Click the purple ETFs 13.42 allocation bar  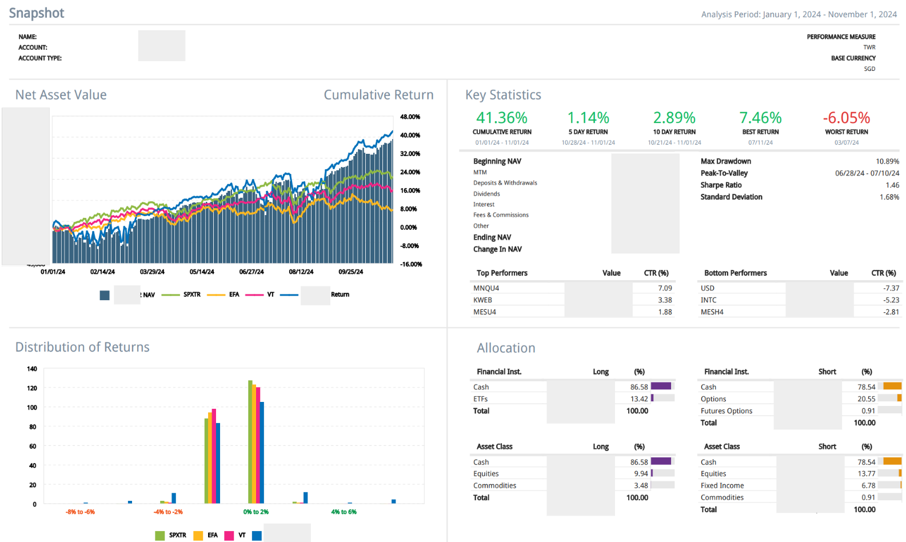(652, 398)
